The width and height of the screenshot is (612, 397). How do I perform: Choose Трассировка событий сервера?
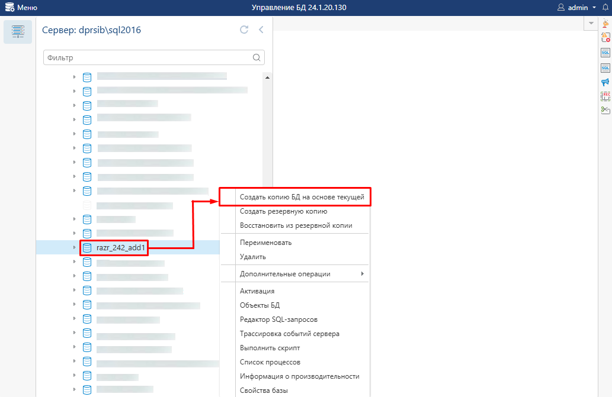(x=290, y=334)
